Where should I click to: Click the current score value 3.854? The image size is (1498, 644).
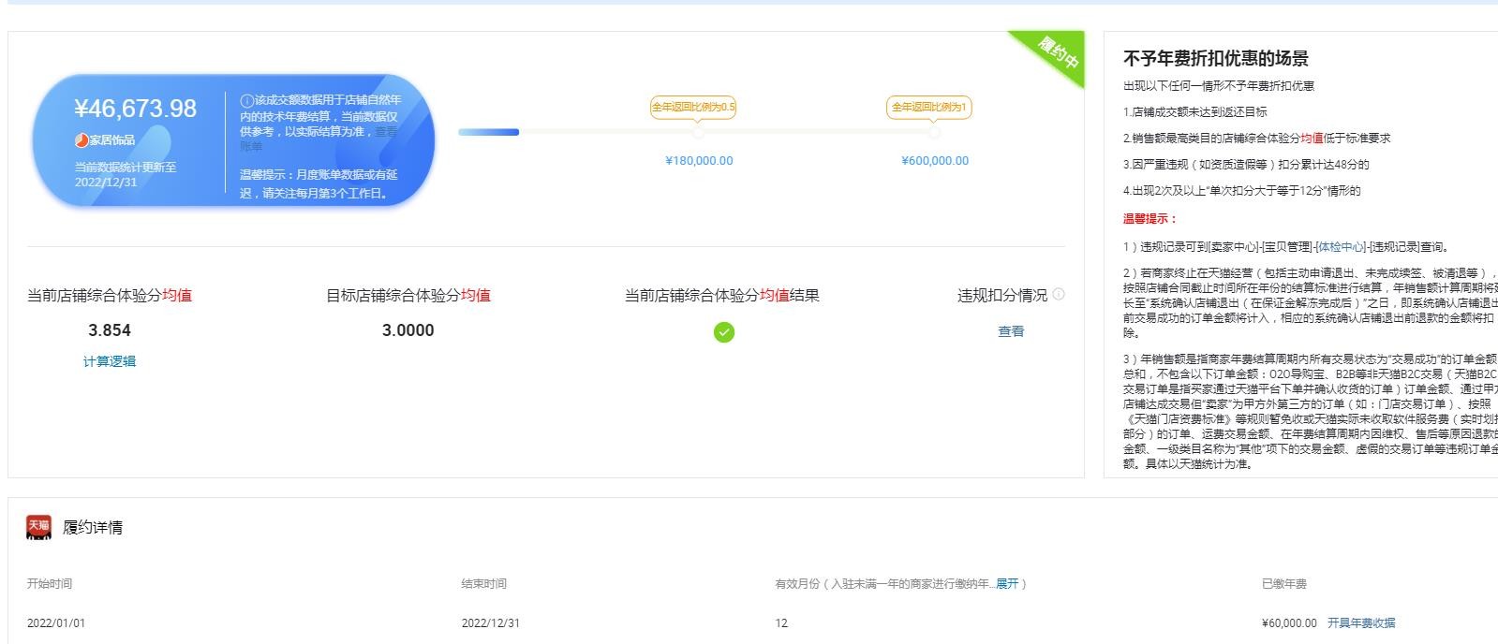point(110,330)
